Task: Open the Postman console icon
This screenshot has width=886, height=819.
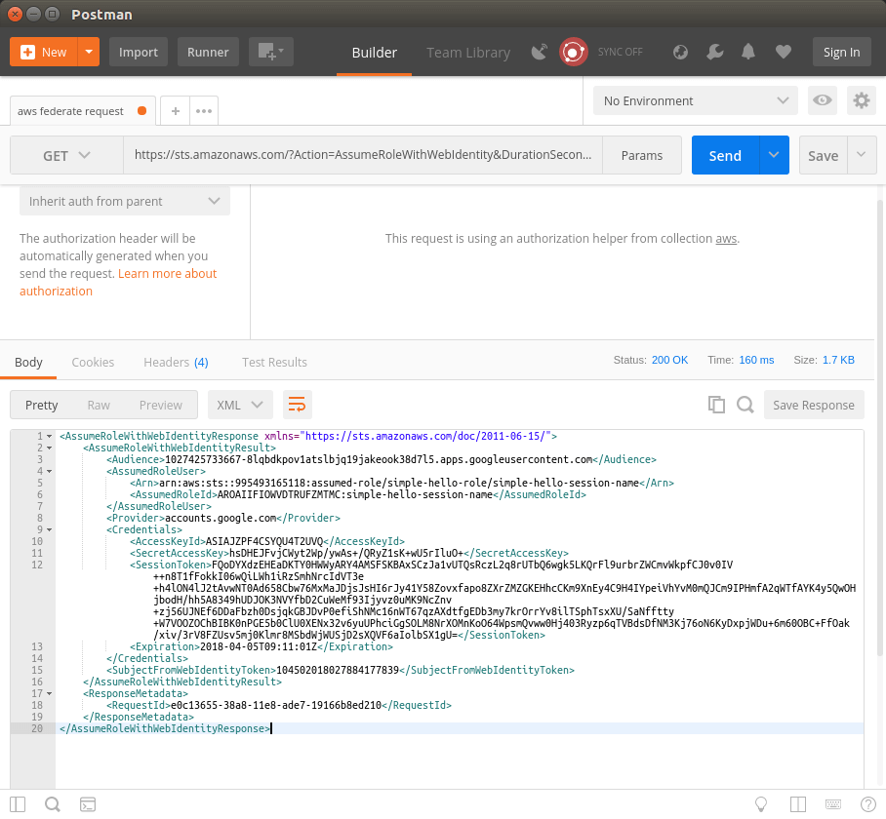Action: (x=88, y=804)
